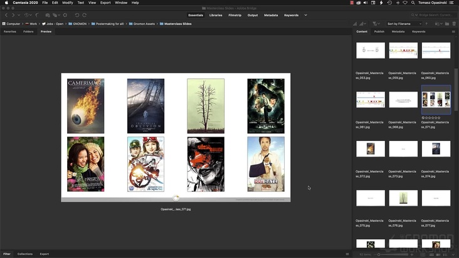Viewport: 459px width, 258px height.
Task: Click the Bridge search input field
Action: click(x=434, y=15)
